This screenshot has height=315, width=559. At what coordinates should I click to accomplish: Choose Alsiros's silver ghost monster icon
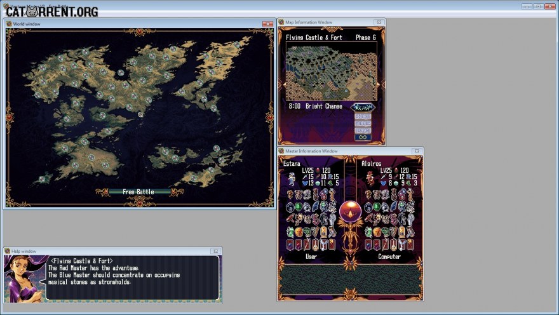(x=411, y=219)
